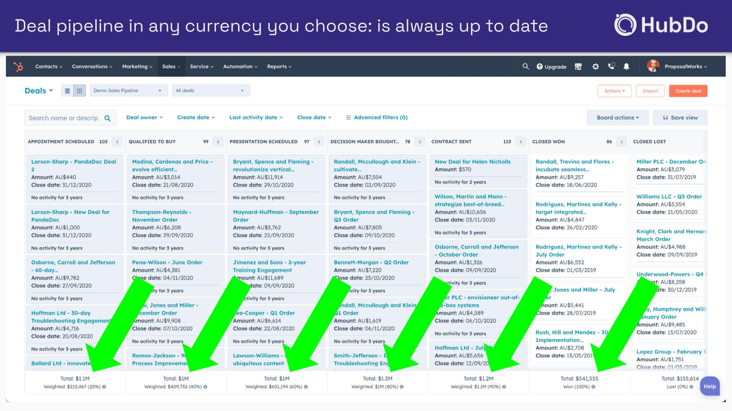Click the Create deal button
Viewport: 732px width, 411px height.
(688, 91)
